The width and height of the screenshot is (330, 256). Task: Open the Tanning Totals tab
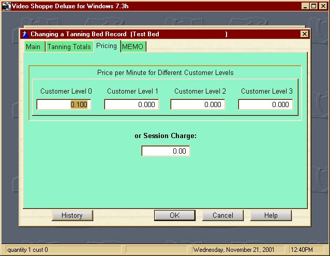click(69, 47)
